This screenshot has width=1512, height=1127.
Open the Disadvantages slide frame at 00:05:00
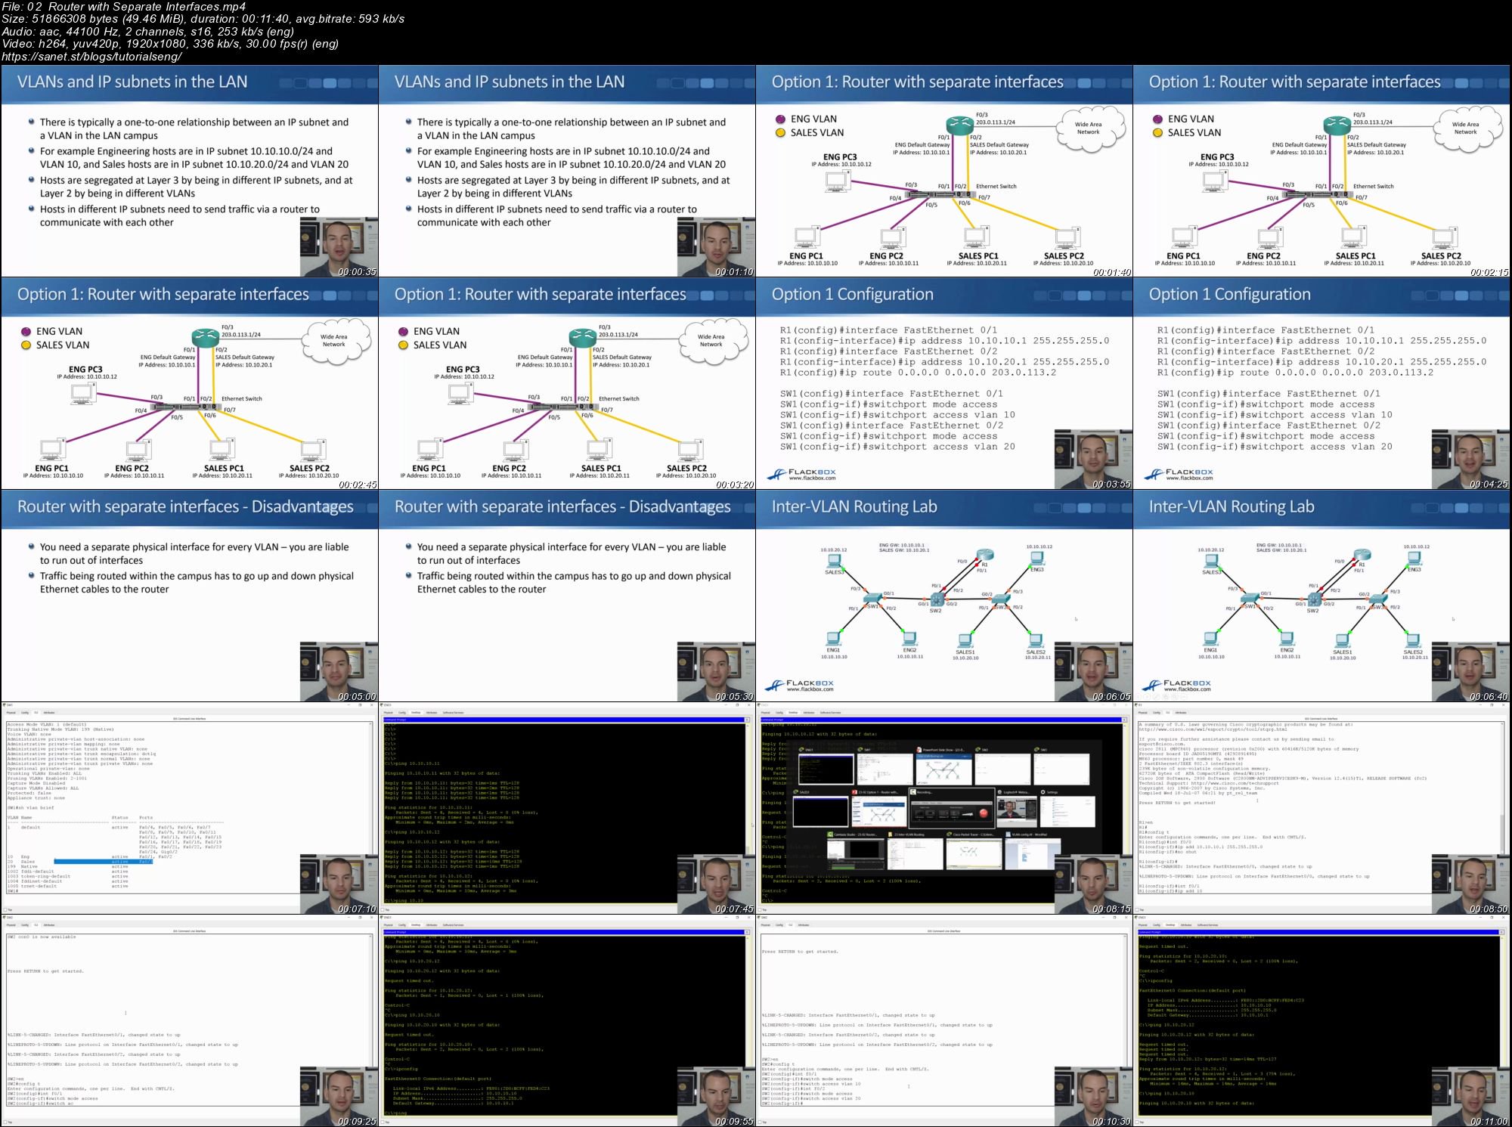tap(189, 596)
